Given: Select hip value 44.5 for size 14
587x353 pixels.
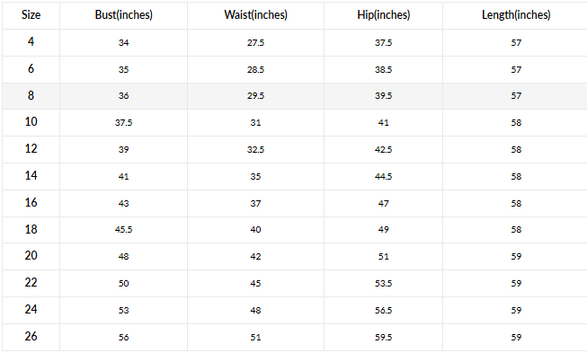Looking at the screenshot, I should tap(383, 176).
